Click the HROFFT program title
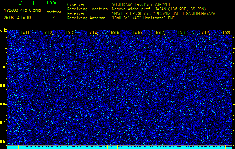Image resolution: width=235 pixels, height=149 pixels. click(x=23, y=3)
